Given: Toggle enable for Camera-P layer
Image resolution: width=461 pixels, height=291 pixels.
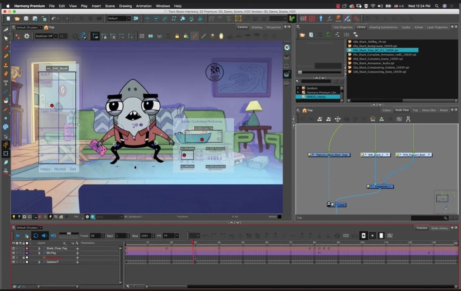Looking at the screenshot, I should [x=13, y=262].
